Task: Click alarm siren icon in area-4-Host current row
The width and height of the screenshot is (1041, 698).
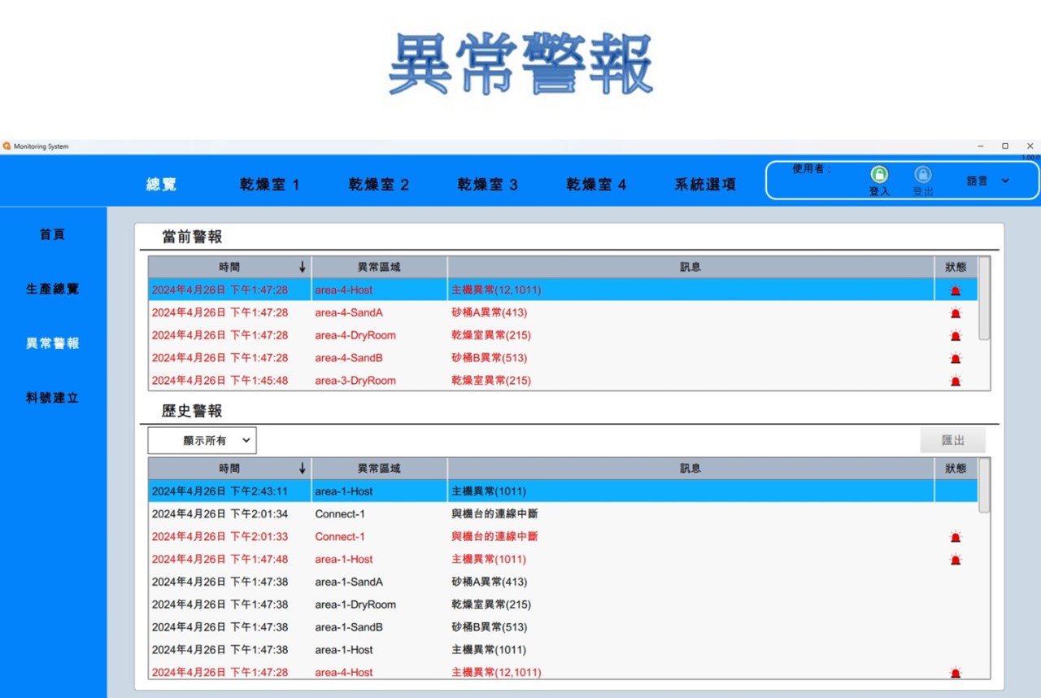Action: (x=955, y=290)
